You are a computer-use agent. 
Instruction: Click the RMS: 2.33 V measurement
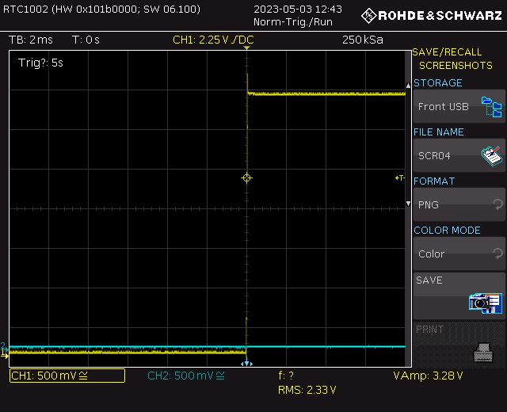[x=307, y=390]
